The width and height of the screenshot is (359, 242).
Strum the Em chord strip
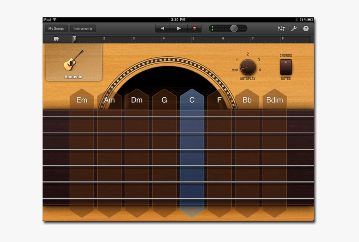tap(82, 153)
